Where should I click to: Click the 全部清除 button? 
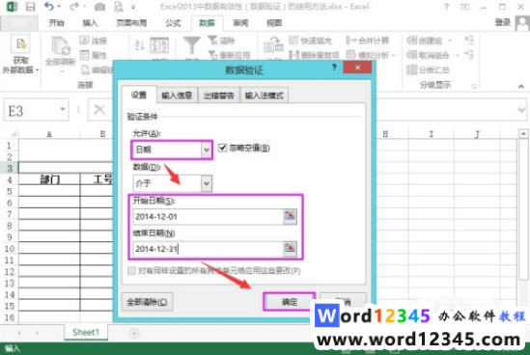(x=147, y=302)
